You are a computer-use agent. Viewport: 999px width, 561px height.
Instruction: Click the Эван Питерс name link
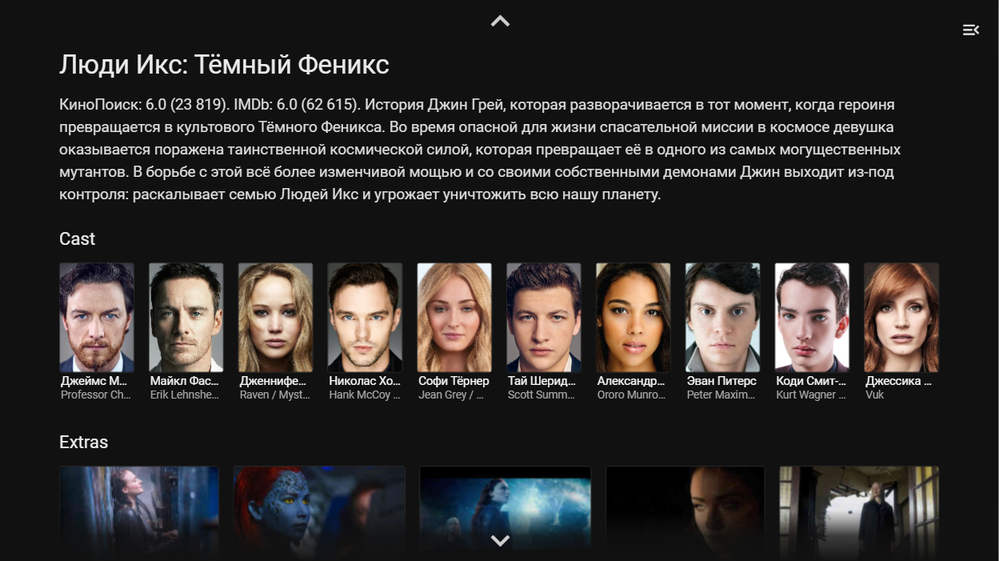click(721, 381)
